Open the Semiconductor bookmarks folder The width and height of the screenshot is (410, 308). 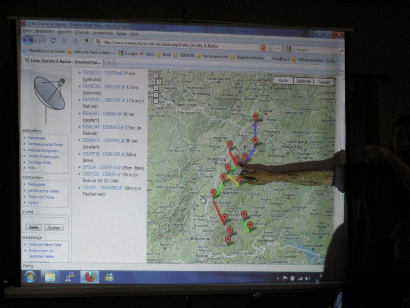tap(212, 56)
